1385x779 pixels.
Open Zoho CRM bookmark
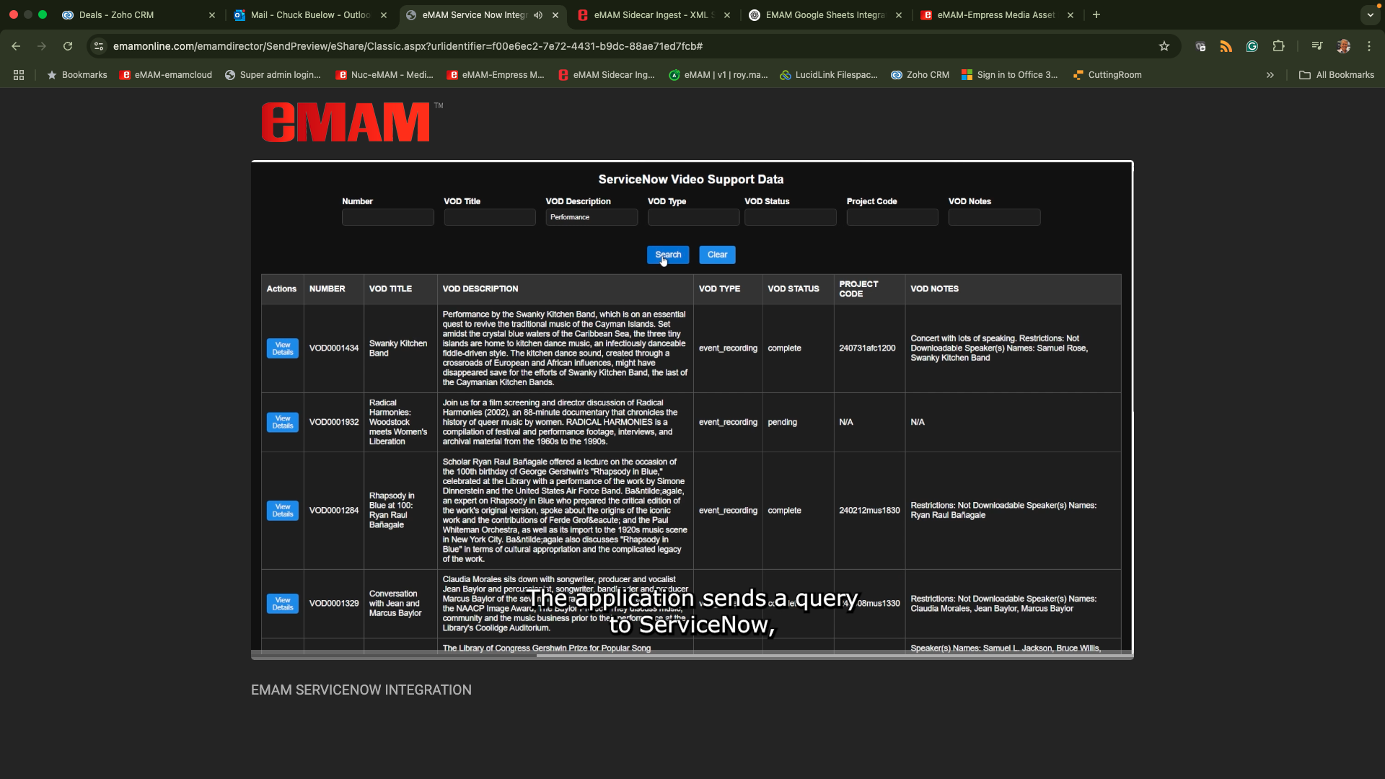click(x=920, y=75)
